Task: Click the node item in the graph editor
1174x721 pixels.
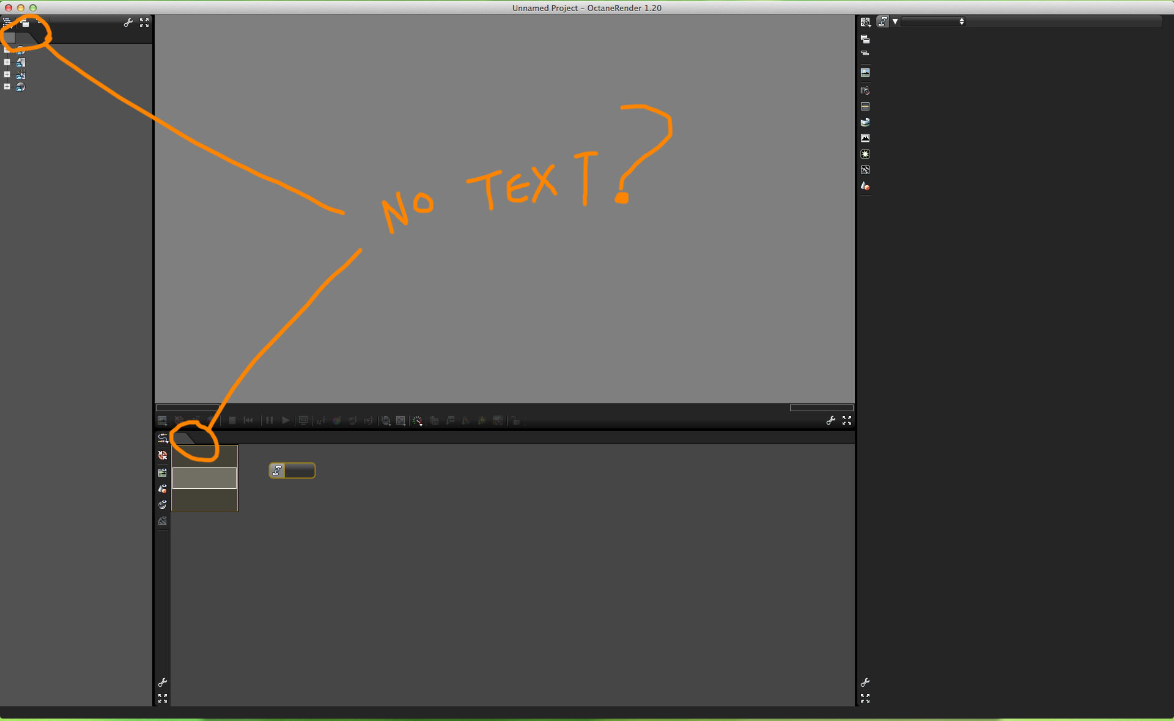Action: pos(292,470)
